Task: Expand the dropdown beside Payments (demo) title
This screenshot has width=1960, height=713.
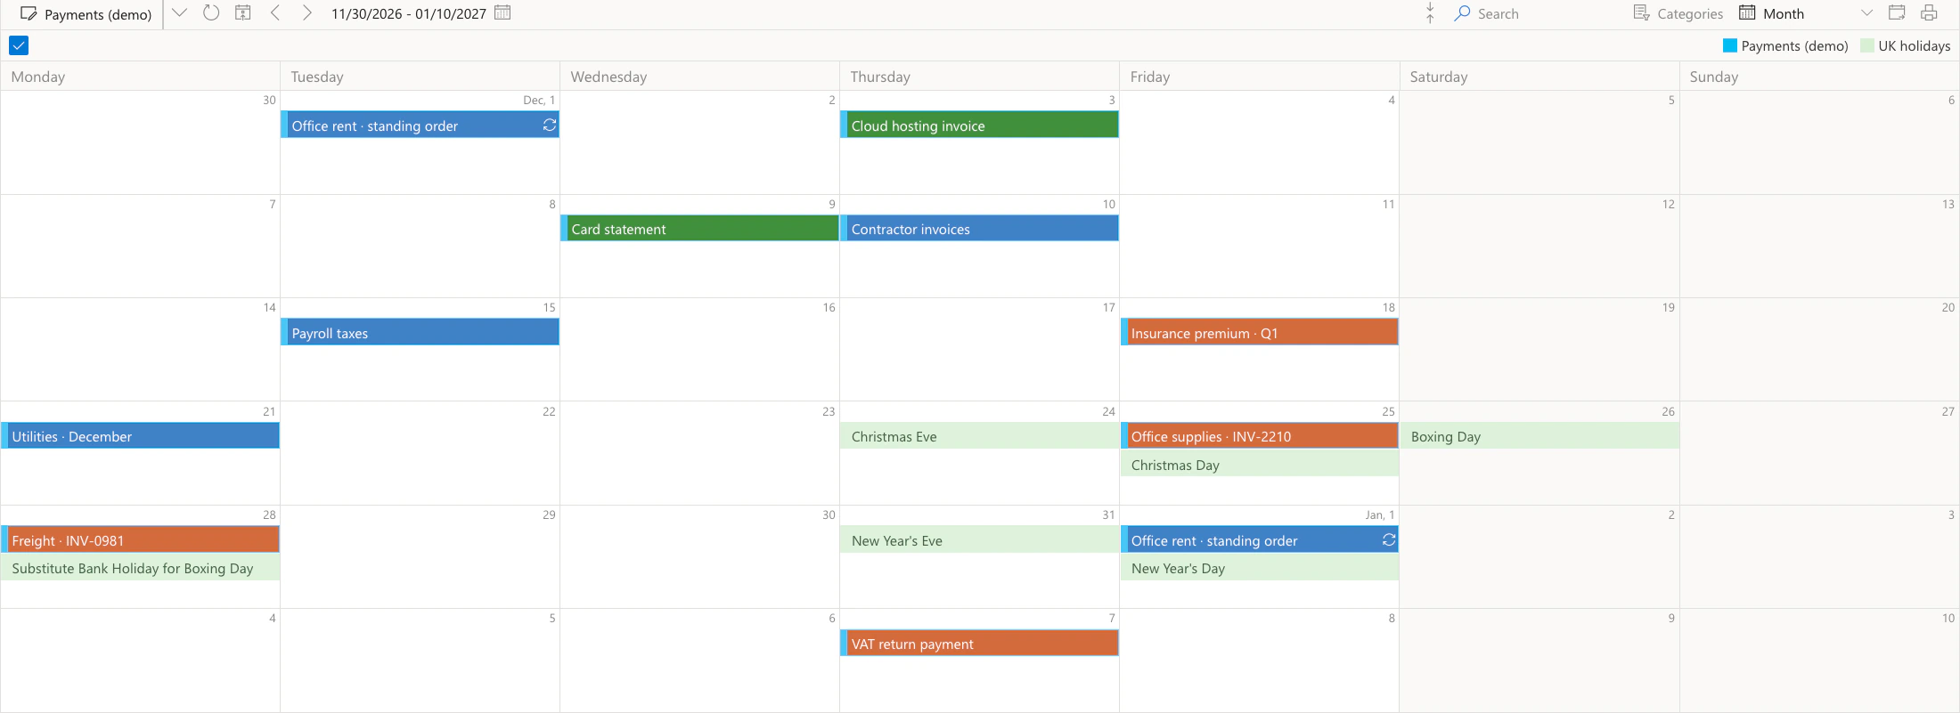Action: click(x=179, y=13)
